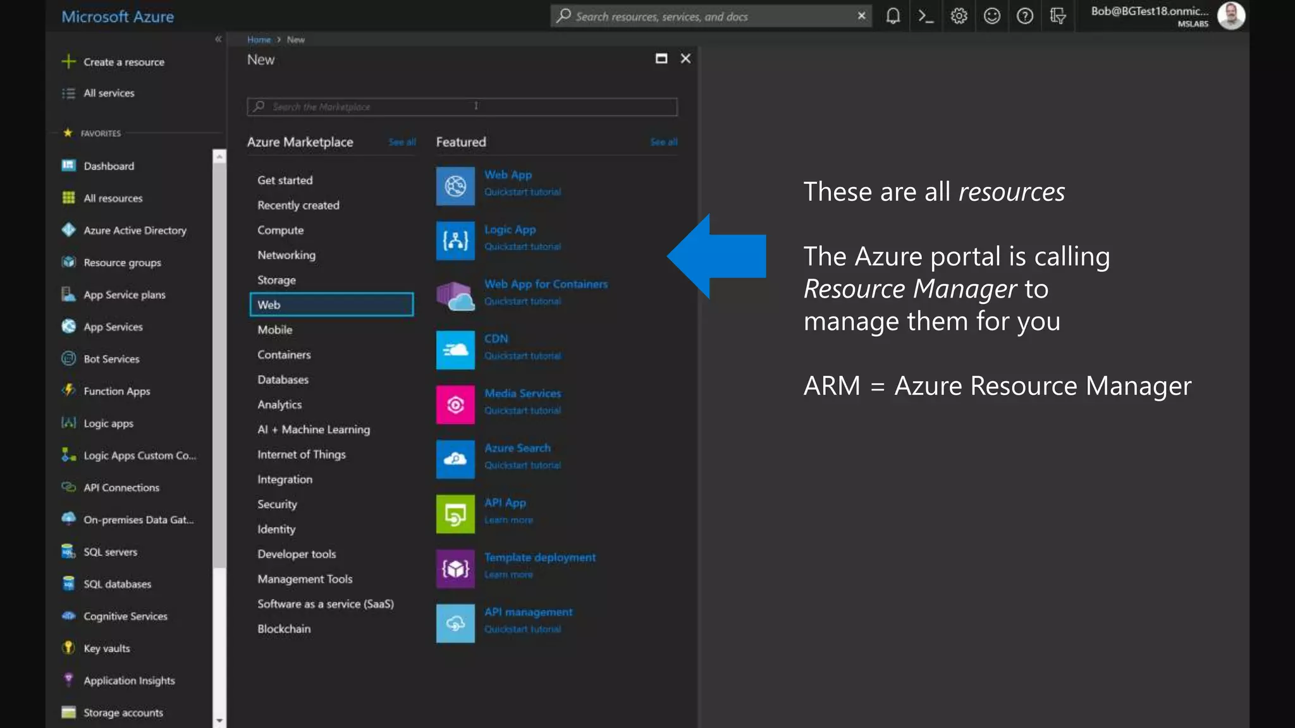Open portal settings gear icon
1295x728 pixels.
[959, 16]
